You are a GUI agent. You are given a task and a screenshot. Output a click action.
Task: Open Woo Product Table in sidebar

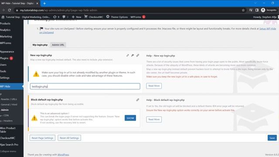pos(8,130)
